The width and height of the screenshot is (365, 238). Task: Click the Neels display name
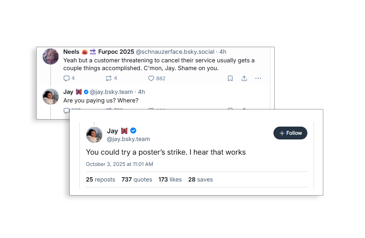71,52
